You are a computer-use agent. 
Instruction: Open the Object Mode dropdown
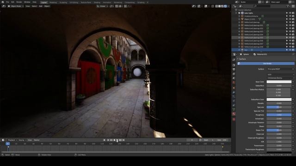(x=16, y=6)
